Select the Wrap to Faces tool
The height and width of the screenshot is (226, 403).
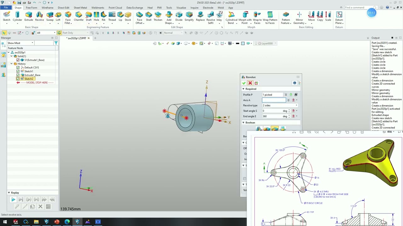coord(257,18)
